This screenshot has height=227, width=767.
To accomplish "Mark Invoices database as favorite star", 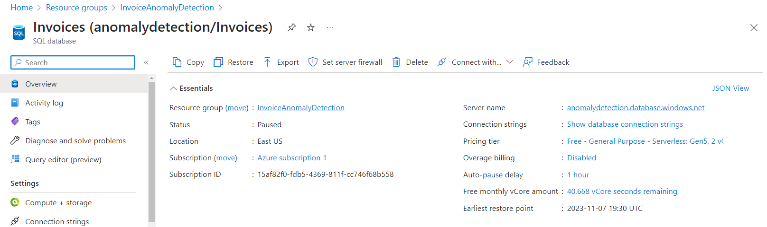I will [311, 27].
